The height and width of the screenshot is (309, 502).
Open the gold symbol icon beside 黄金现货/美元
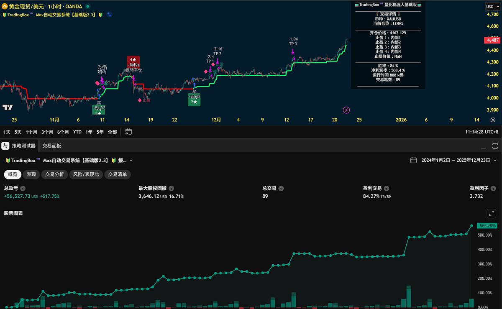pos(5,7)
